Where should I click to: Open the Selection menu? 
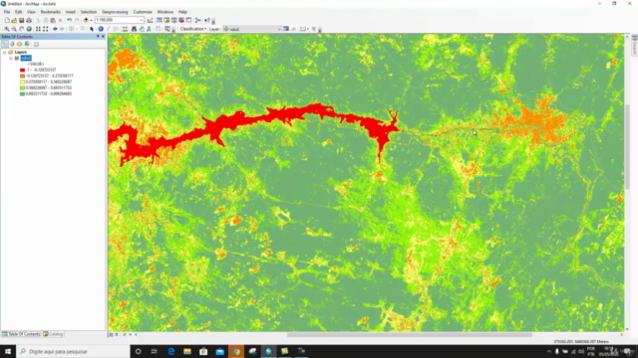(x=89, y=12)
